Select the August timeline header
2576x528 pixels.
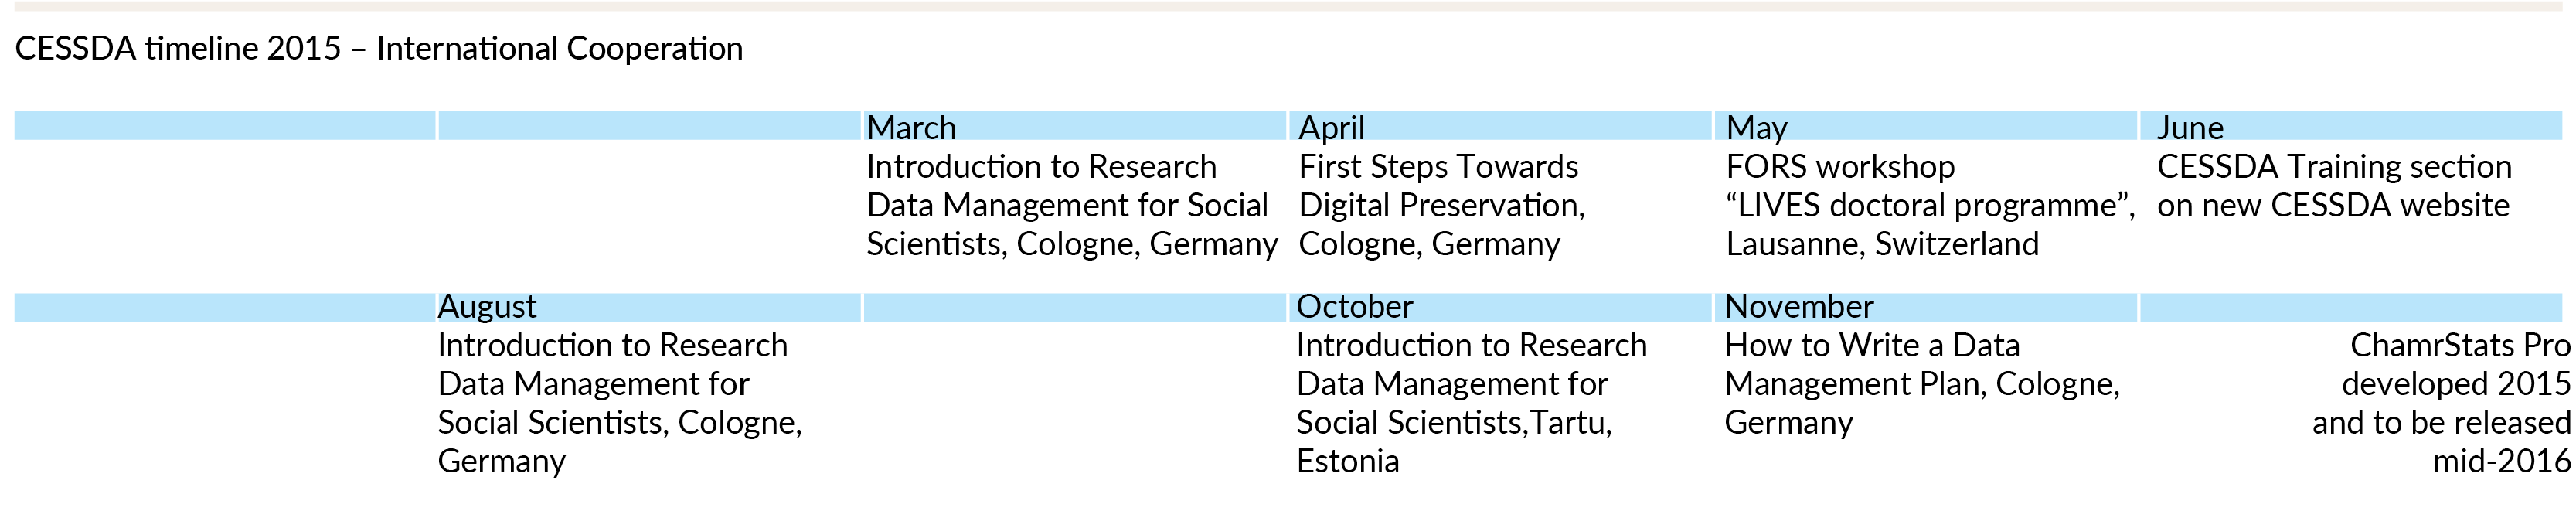[x=487, y=306]
